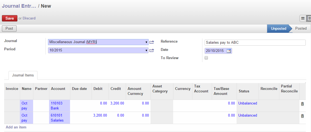311x132 pixels.
Task: Post the journal entry
Action: point(9,29)
